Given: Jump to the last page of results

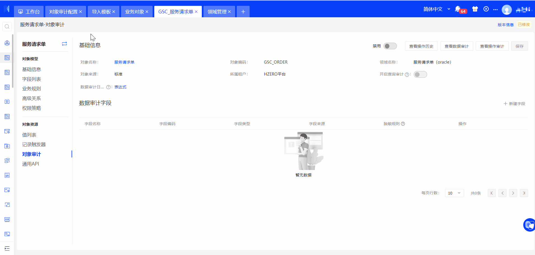Looking at the screenshot, I should (524, 193).
